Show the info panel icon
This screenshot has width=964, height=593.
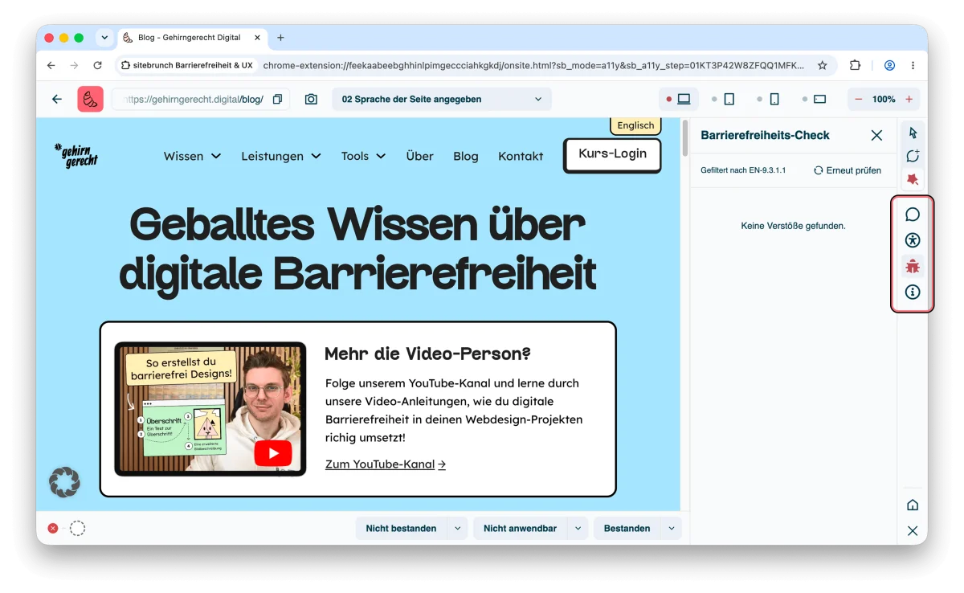[x=913, y=292]
